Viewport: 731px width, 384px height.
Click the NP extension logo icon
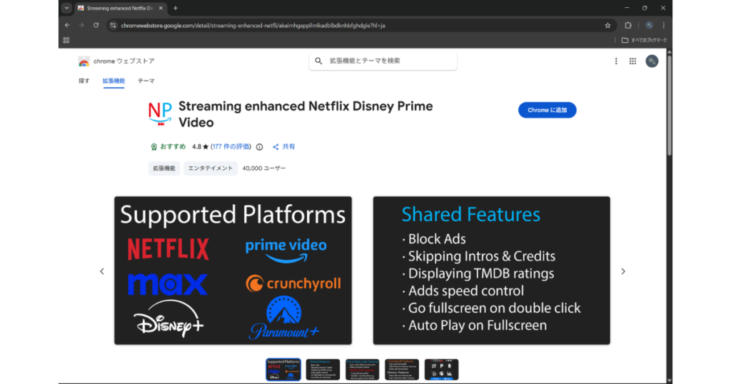coord(159,113)
